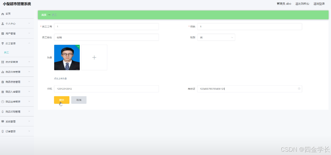Click the green checkmark on the uploaded photo
331x155 pixels.
pyautogui.click(x=78, y=46)
